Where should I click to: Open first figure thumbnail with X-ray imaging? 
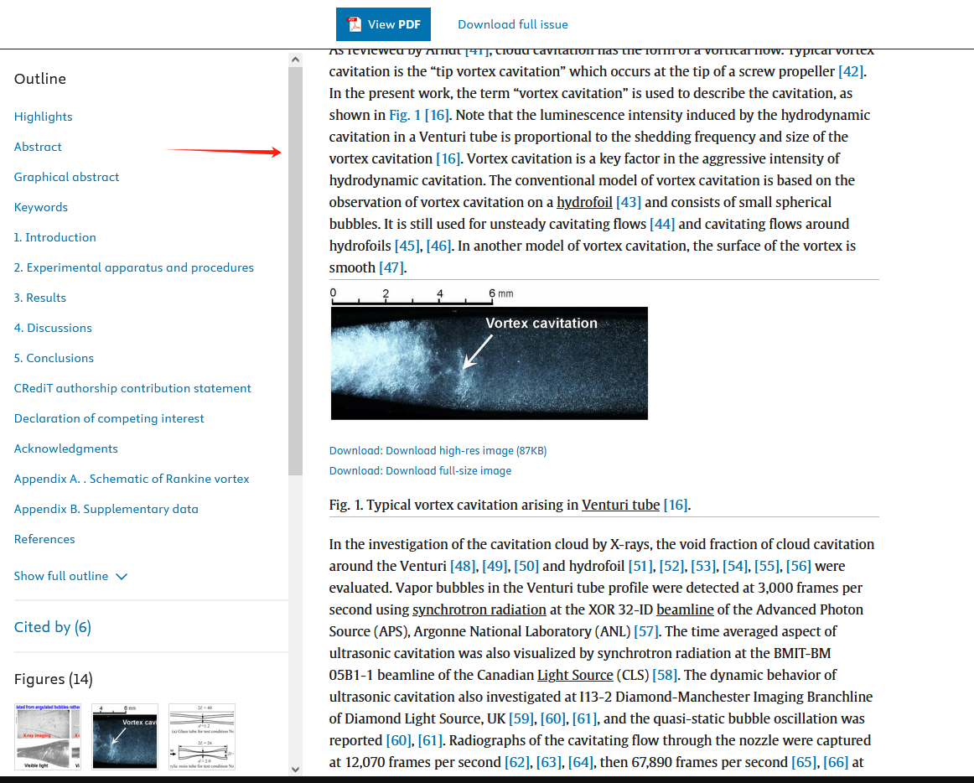coord(47,736)
